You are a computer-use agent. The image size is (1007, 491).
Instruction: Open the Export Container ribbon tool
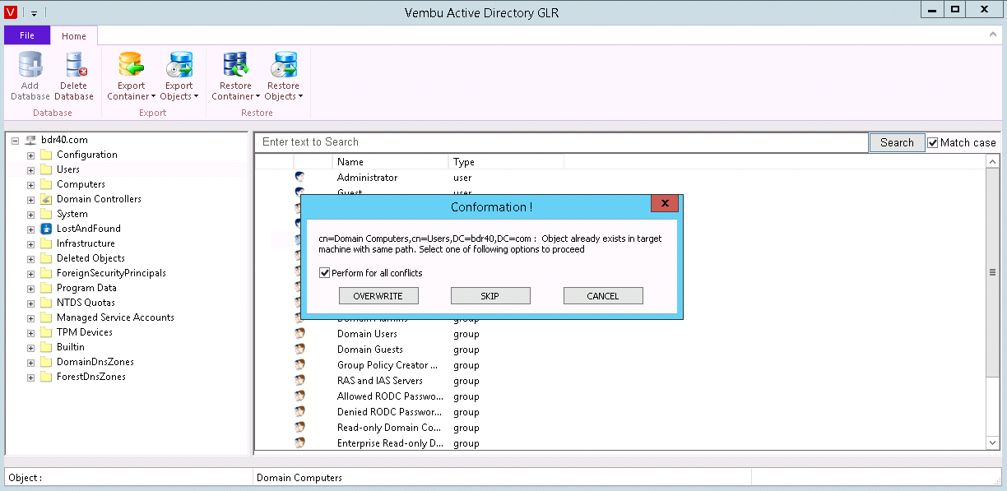coord(131,76)
